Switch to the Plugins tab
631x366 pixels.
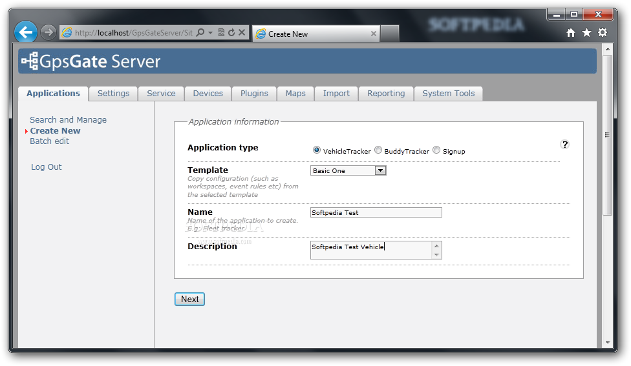(254, 94)
